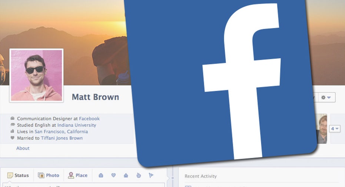The image size is (345, 187).
Task: Select the Photo tab in composer
Action: [x=49, y=175]
